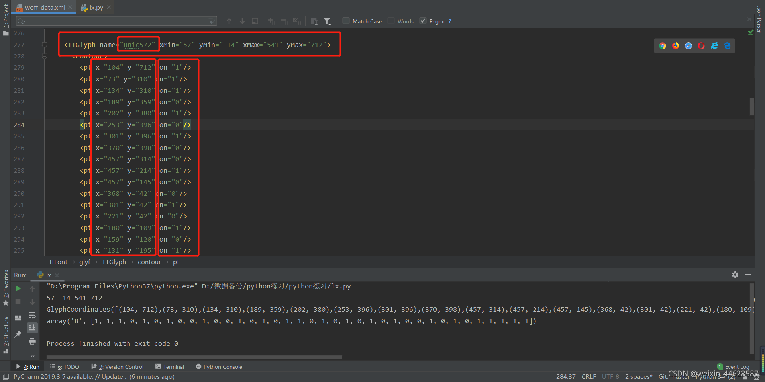Select glyf breadcrumb
The width and height of the screenshot is (765, 382).
[x=84, y=262]
